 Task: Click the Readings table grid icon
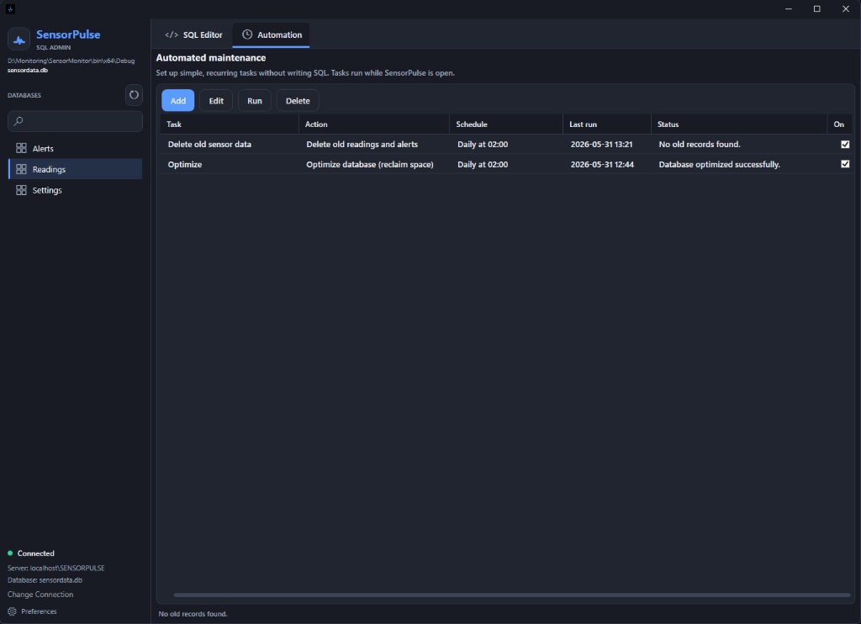click(x=21, y=169)
